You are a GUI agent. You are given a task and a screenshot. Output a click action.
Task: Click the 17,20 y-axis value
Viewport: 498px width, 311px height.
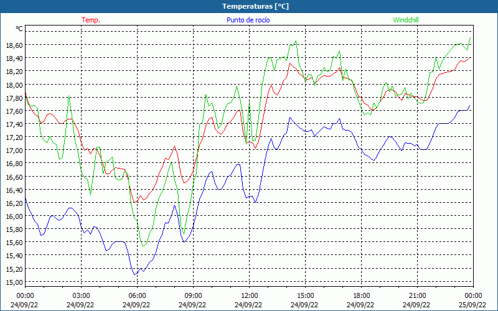click(14, 137)
